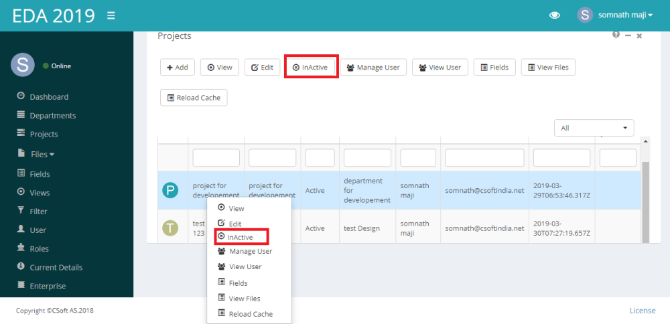Screen dimensions: 670x324
Task: Click the help question mark icon
Action: point(616,35)
